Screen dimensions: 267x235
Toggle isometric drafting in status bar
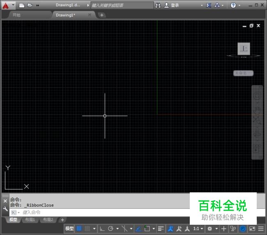tap(124, 229)
